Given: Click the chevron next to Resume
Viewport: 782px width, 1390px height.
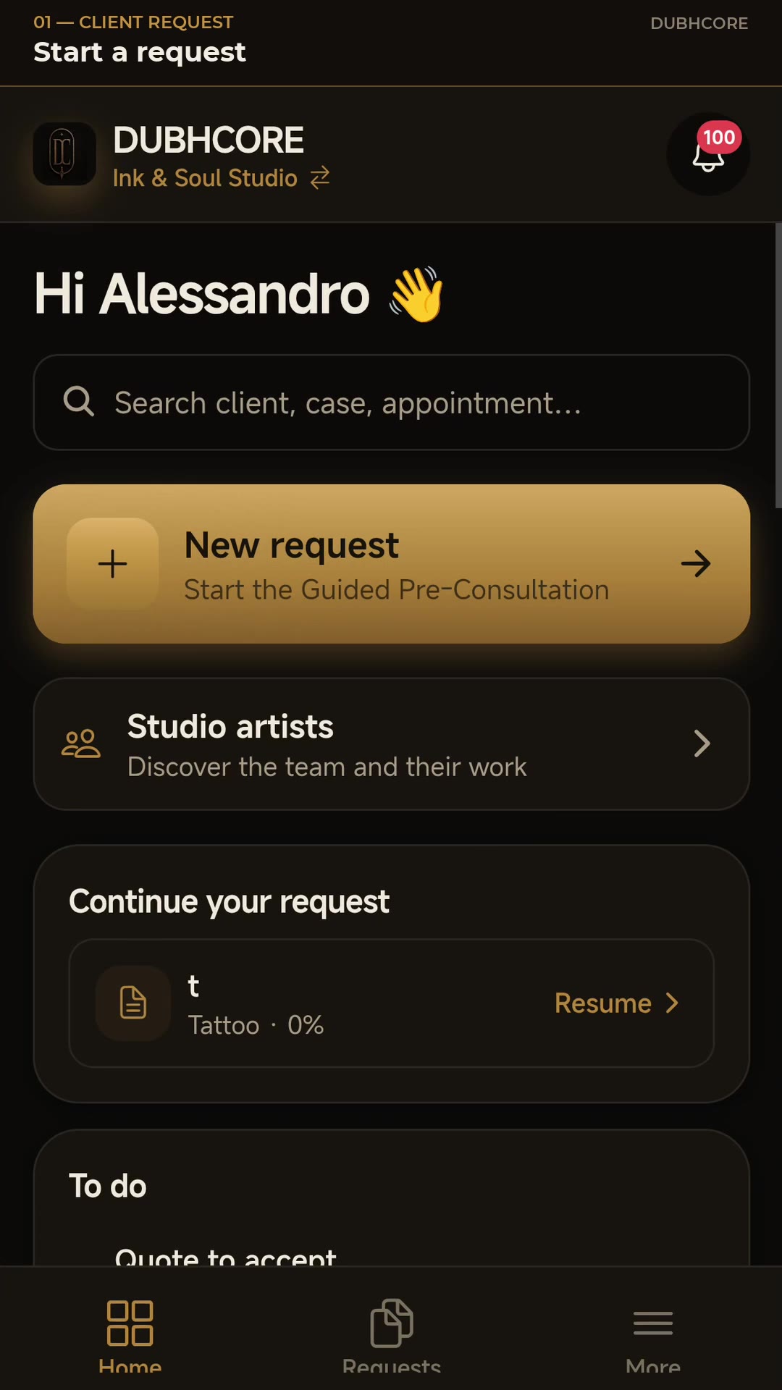Looking at the screenshot, I should point(672,1003).
